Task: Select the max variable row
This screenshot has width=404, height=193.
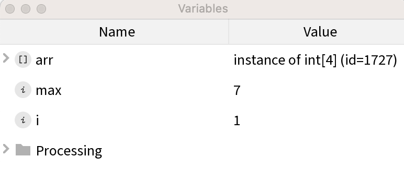Action: coord(202,90)
